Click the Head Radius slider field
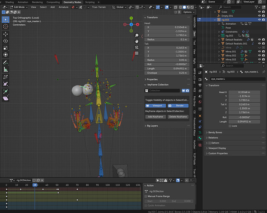 coord(167,40)
